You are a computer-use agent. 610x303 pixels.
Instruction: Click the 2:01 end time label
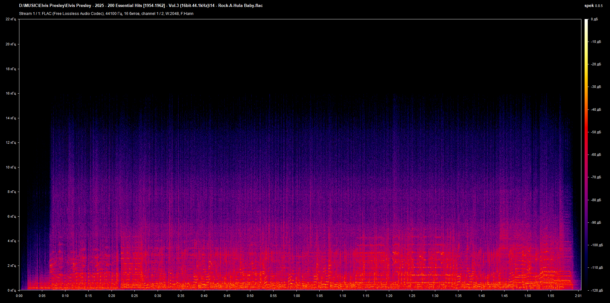click(578, 296)
